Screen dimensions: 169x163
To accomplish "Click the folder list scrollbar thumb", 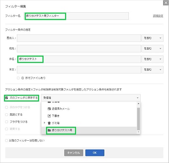I will click(139, 119).
